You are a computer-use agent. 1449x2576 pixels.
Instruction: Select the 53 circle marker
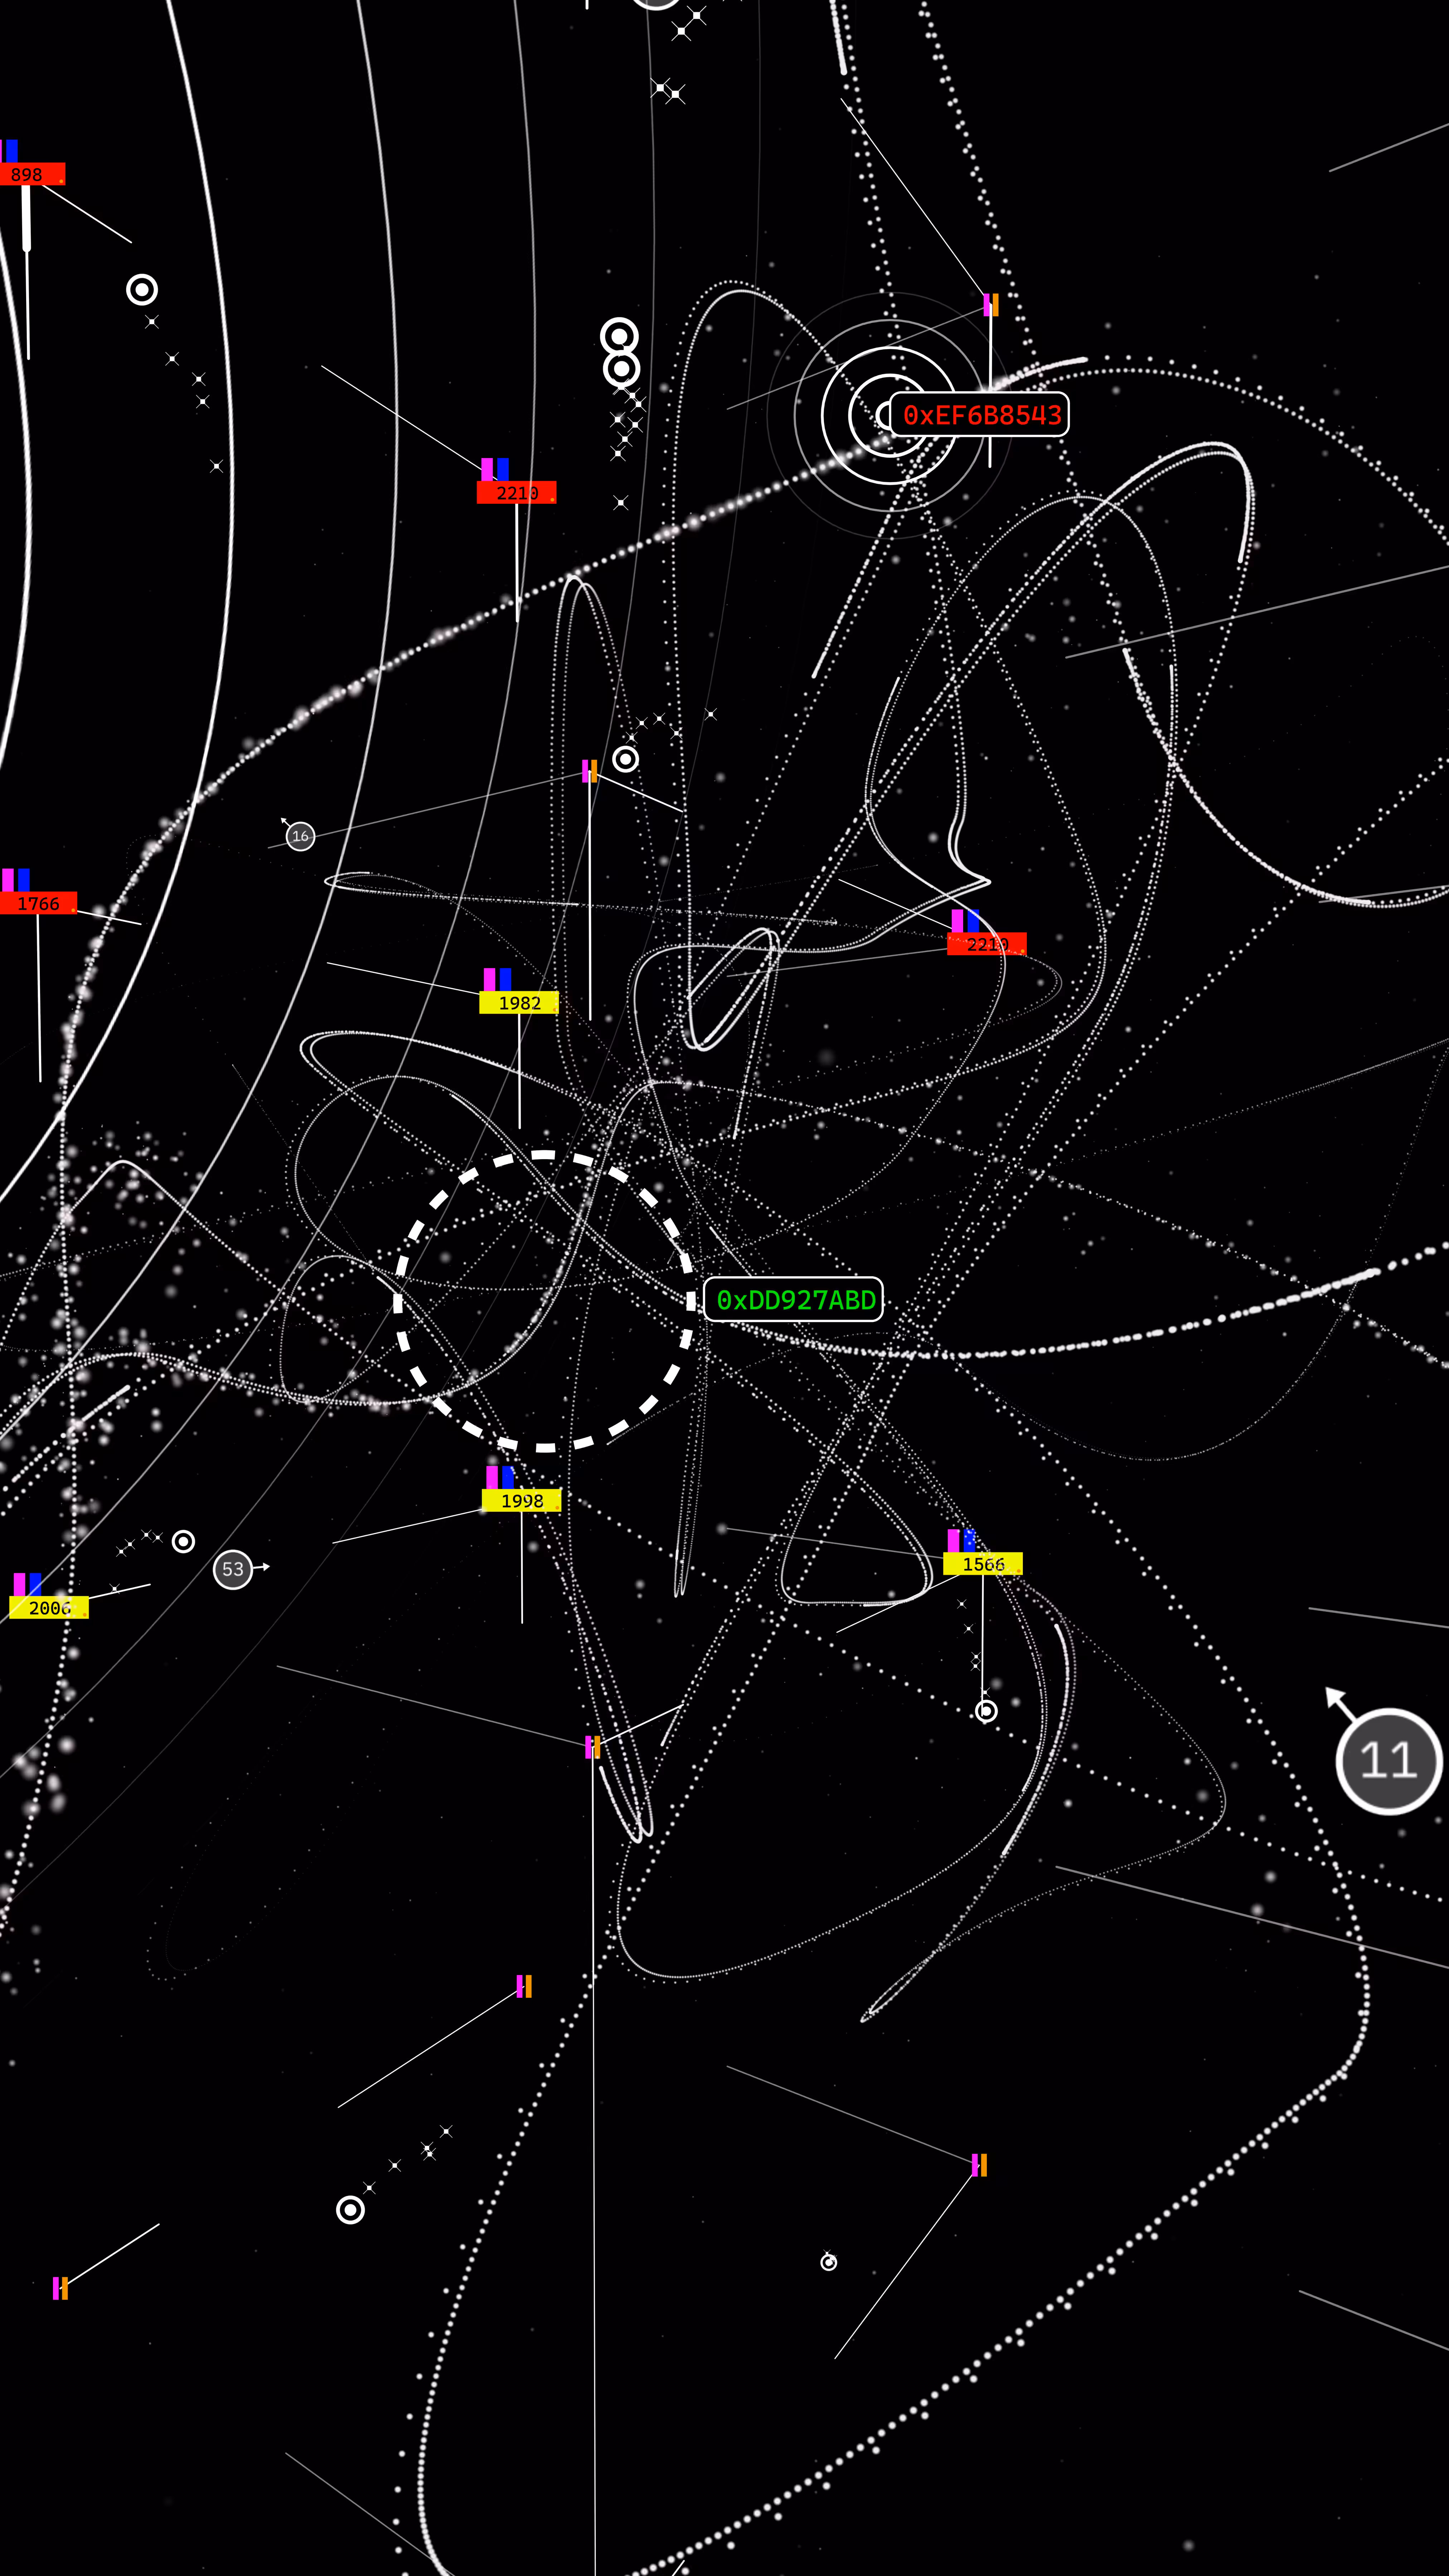tap(233, 1569)
